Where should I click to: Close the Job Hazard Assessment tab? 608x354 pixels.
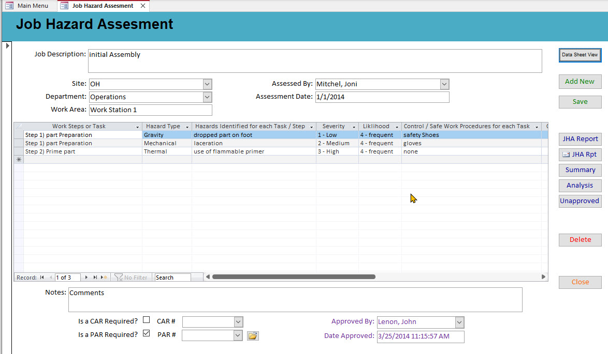point(143,6)
